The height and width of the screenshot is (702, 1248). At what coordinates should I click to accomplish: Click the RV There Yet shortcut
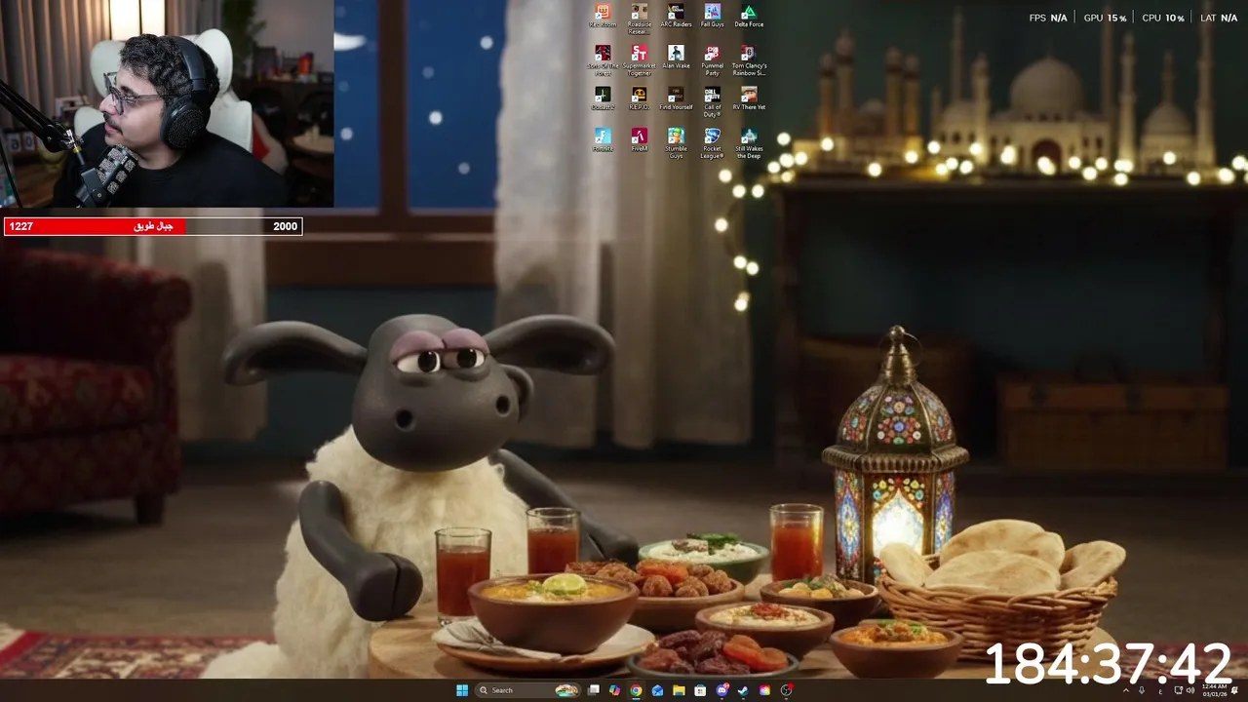click(748, 98)
